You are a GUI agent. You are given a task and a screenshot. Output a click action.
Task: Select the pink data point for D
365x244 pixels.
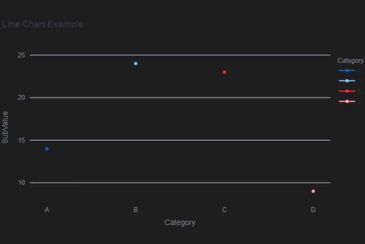pos(313,191)
